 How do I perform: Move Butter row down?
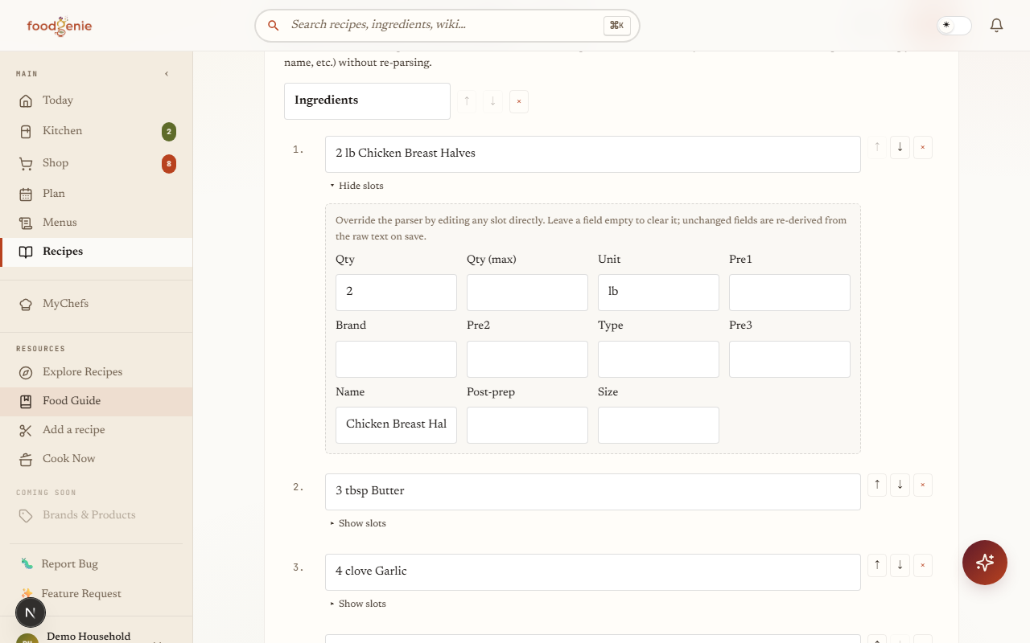click(900, 485)
